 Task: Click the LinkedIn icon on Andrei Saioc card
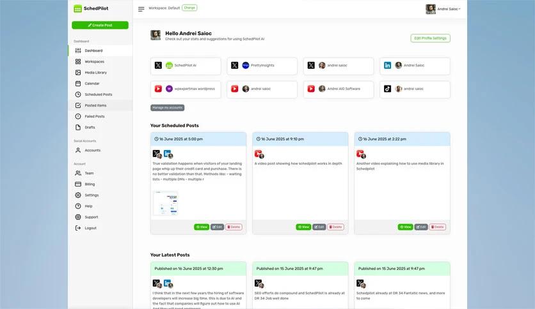tap(387, 65)
